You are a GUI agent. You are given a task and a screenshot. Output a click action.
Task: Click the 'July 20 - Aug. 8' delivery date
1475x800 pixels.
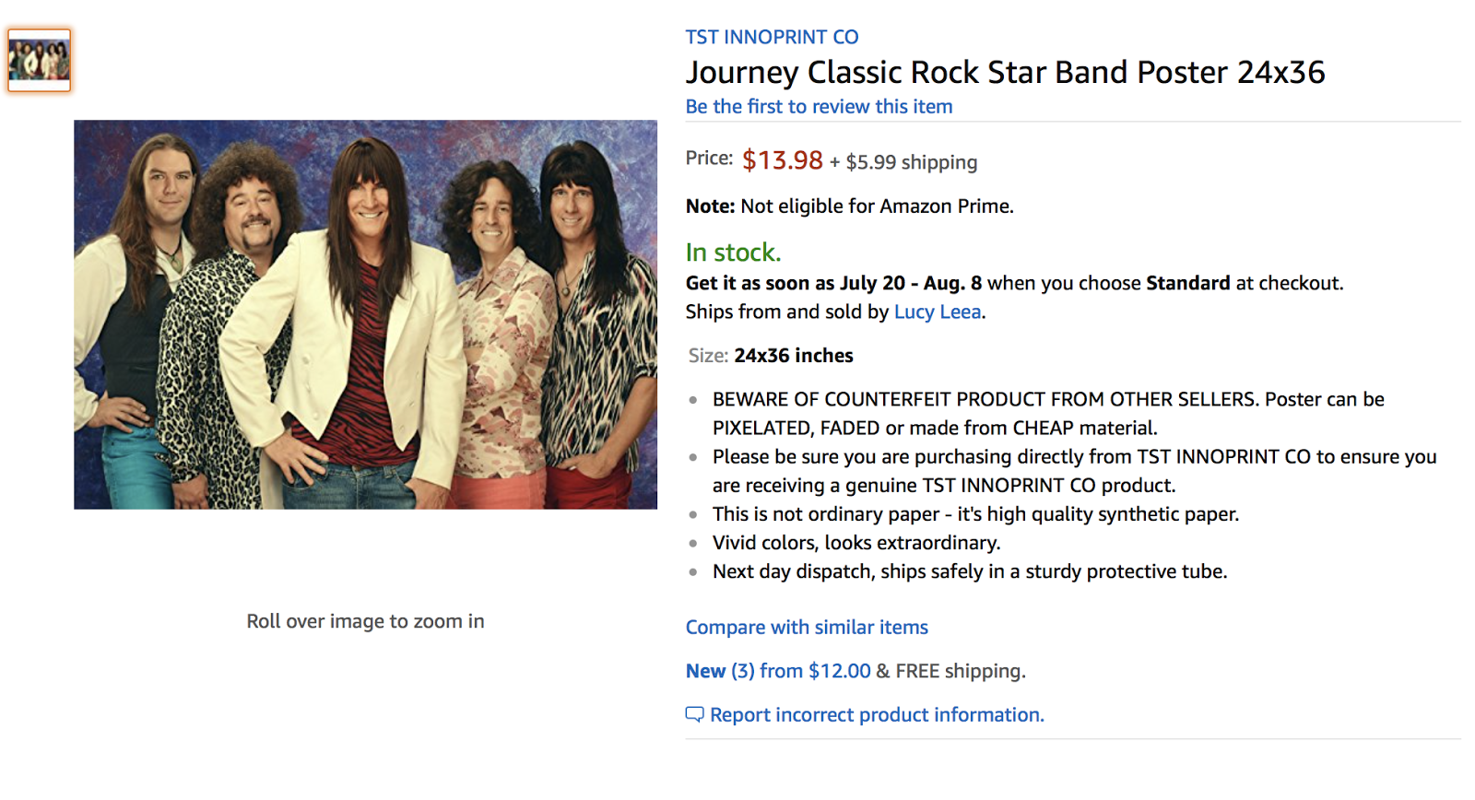pos(911,283)
